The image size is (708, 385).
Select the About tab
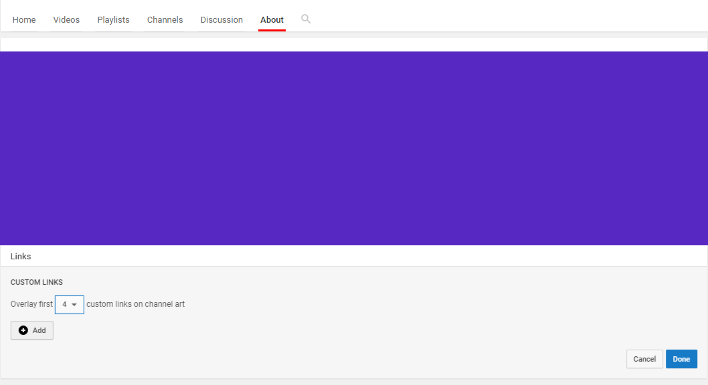(x=272, y=19)
